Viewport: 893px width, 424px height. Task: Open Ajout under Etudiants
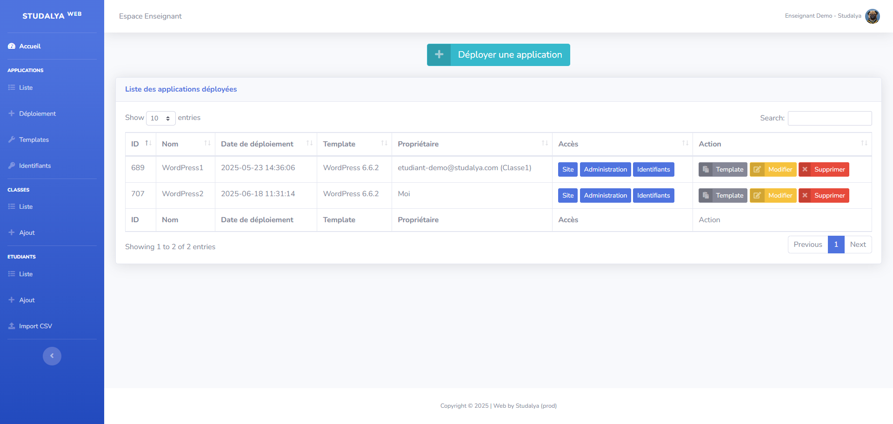(27, 300)
